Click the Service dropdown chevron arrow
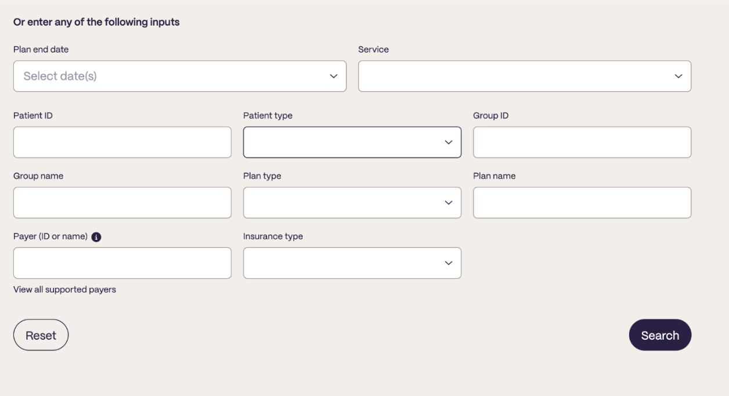729x396 pixels. click(x=678, y=76)
